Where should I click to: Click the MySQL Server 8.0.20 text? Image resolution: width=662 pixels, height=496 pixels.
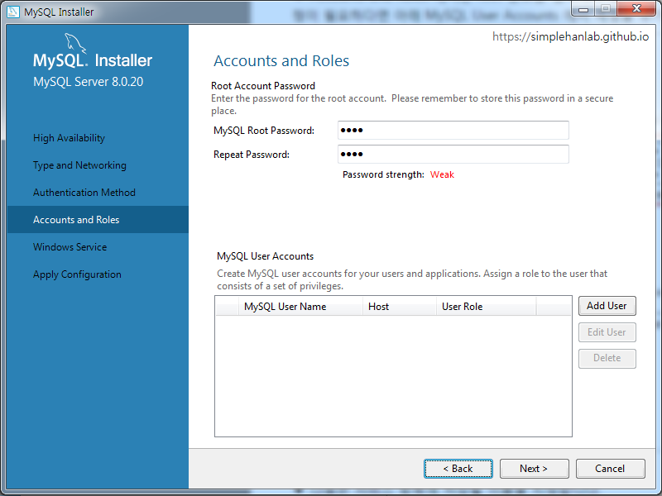88,81
